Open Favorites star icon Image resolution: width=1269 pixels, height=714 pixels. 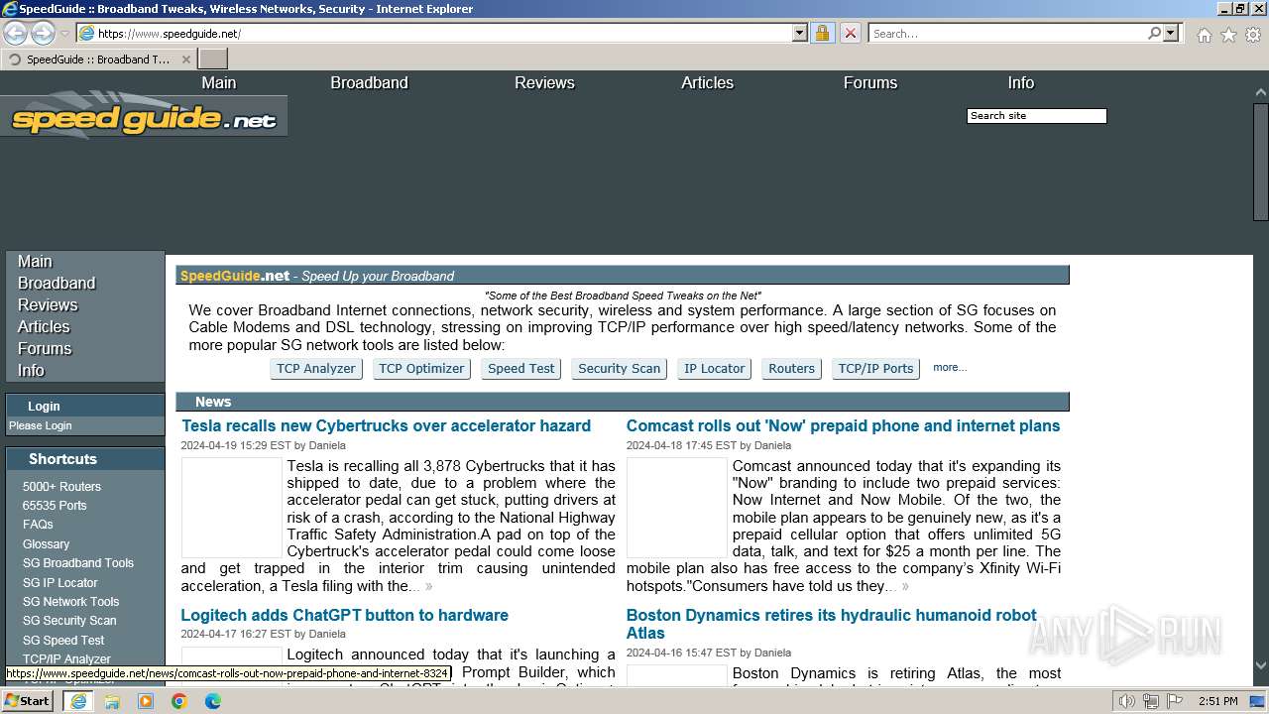point(1228,35)
